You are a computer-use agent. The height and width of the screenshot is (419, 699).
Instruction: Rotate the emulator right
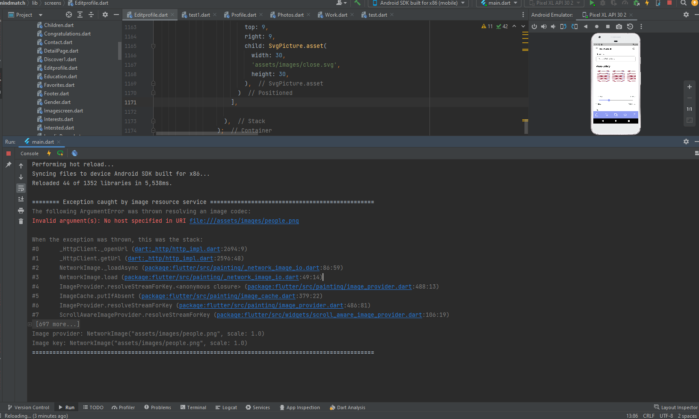tap(575, 27)
